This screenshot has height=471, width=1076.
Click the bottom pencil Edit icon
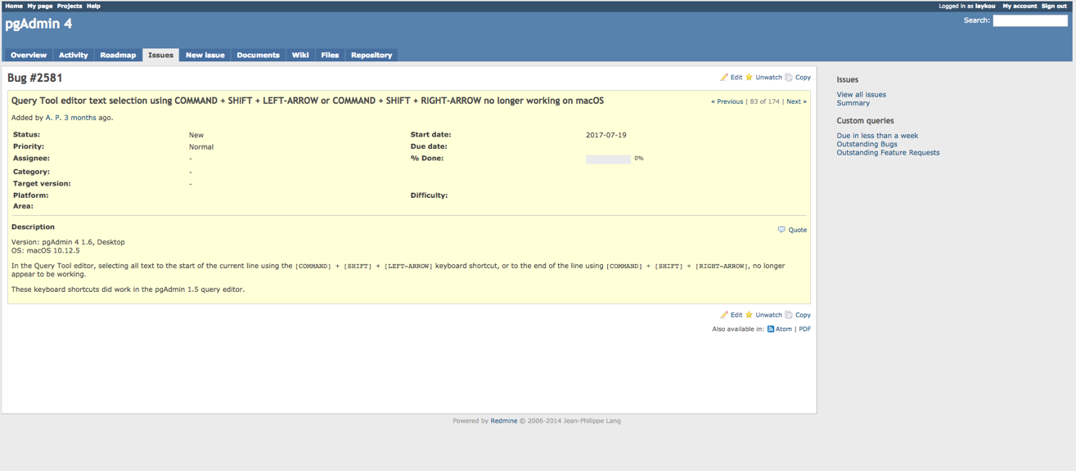[x=724, y=315]
